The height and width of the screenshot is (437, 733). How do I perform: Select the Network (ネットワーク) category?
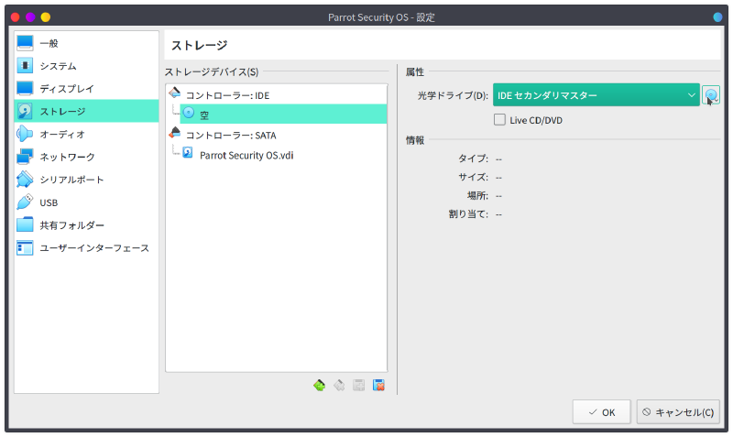point(67,158)
